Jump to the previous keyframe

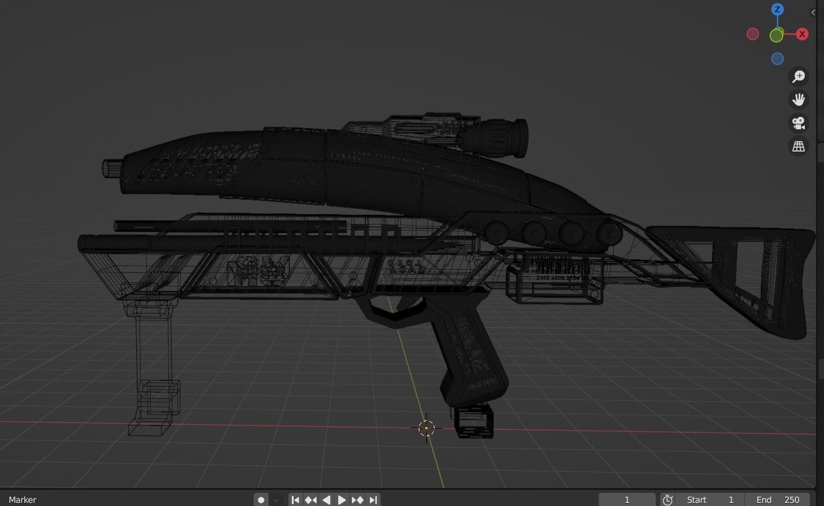click(311, 500)
